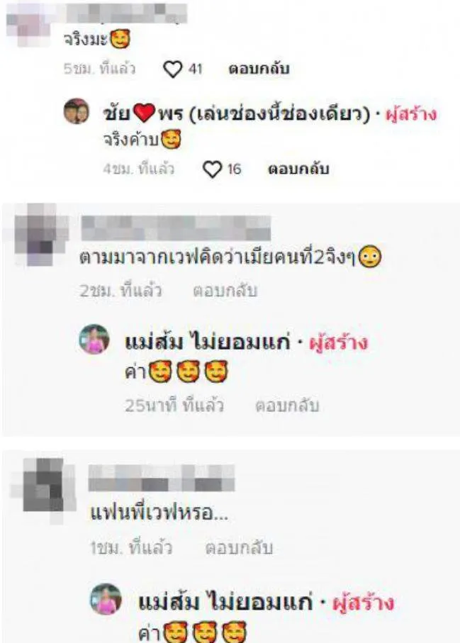The image size is (460, 643).
Task: Reply to ตามมาจากเวฟ comment
Action: (225, 291)
